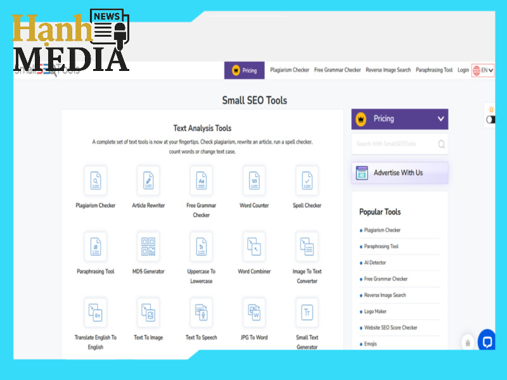
Task: Open the Text To Speech icon
Action: (x=201, y=312)
